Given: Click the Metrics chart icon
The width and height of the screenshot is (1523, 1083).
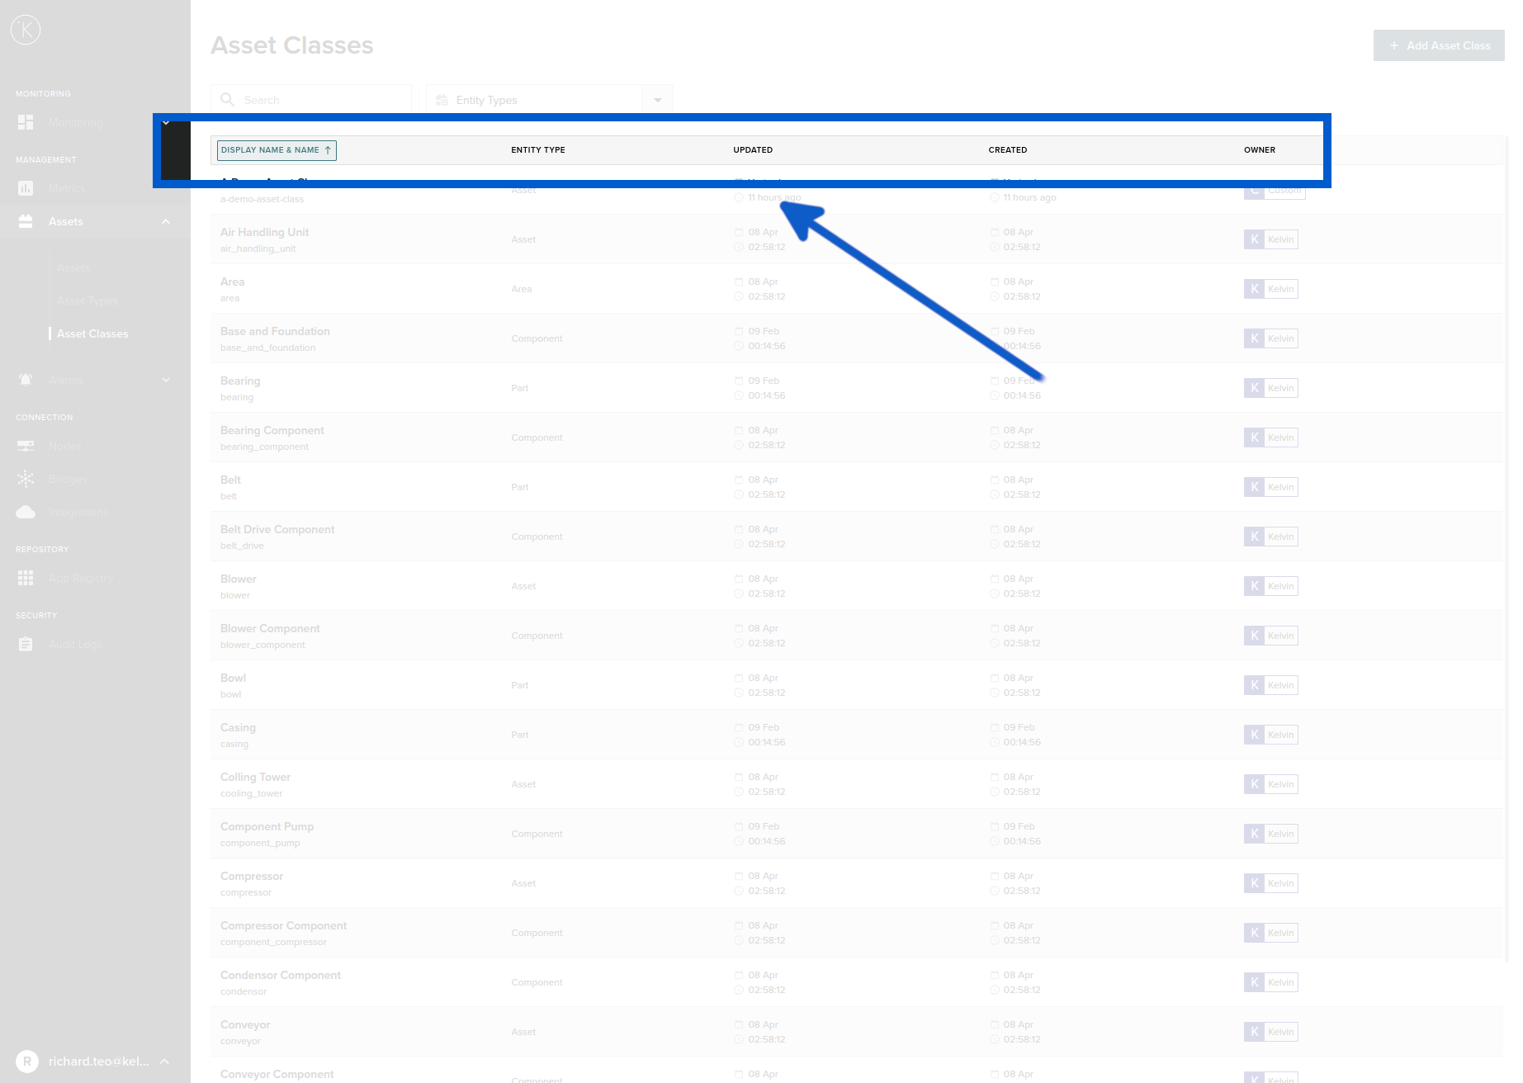Looking at the screenshot, I should click(26, 188).
